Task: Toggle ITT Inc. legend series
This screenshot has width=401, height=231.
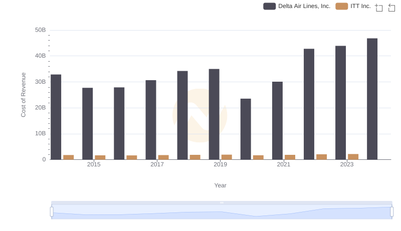Action: click(353, 6)
